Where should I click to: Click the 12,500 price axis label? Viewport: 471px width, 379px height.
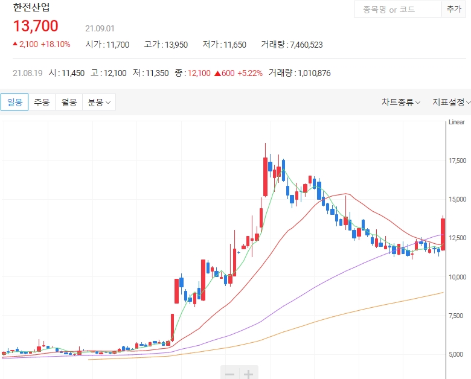pyautogui.click(x=458, y=238)
